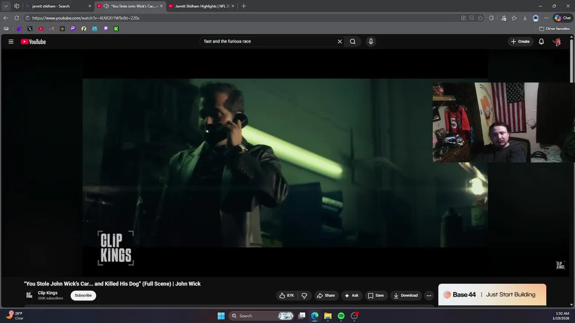The image size is (575, 323).
Task: Start voice search with the microphone
Action: [371, 41]
